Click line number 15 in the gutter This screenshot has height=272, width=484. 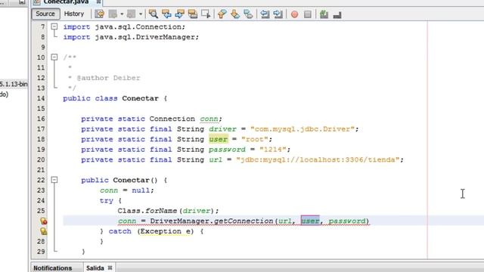click(x=41, y=109)
